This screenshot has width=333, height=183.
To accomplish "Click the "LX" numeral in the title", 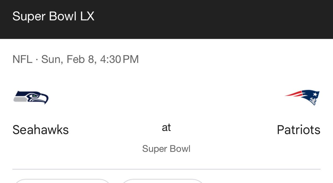I will pyautogui.click(x=87, y=16).
